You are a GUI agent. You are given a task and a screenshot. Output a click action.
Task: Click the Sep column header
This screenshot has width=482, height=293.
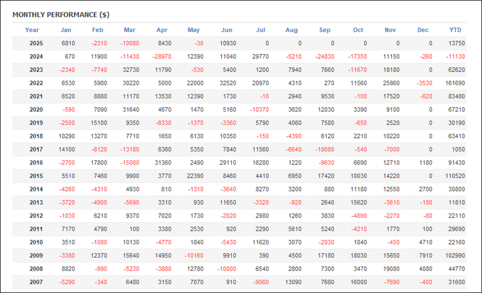[x=325, y=30]
